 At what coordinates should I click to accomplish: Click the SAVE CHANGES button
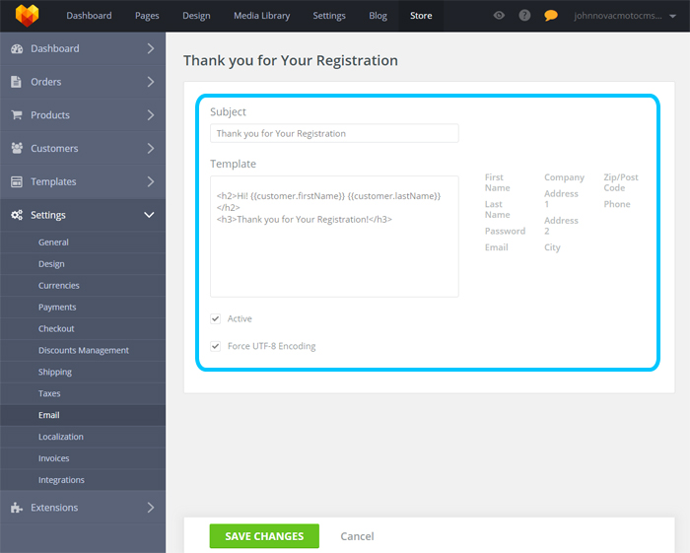click(x=264, y=536)
